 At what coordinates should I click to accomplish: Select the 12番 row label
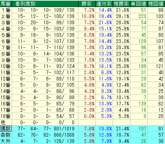pos(6,79)
